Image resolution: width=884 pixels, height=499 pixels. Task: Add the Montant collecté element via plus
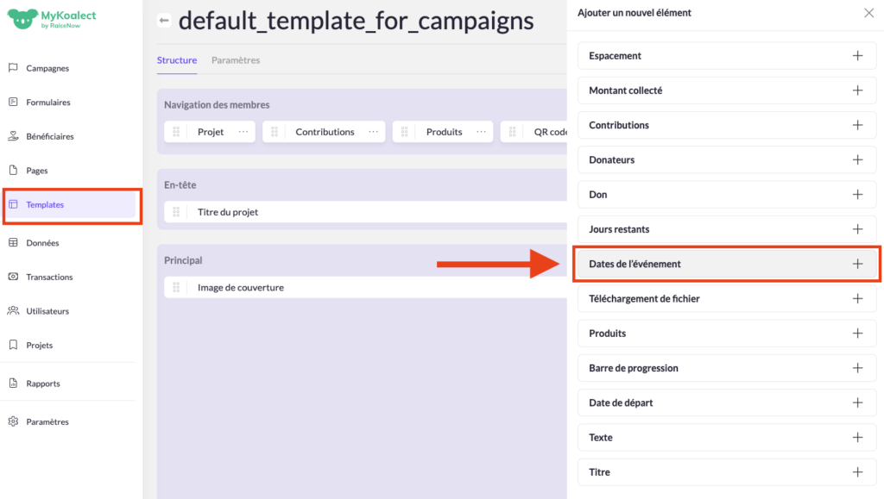857,90
